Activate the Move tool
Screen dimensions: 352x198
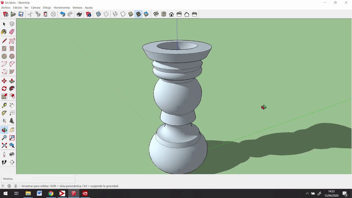(4, 81)
